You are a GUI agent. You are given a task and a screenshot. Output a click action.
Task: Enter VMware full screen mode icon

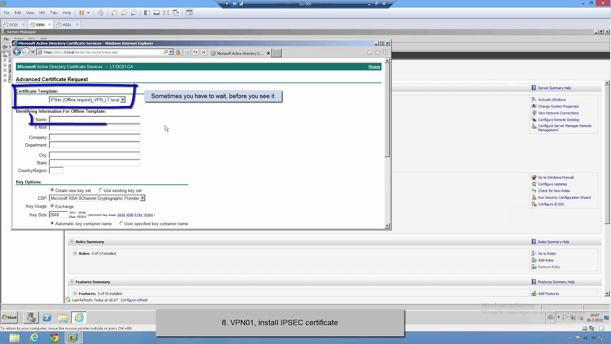(166, 13)
